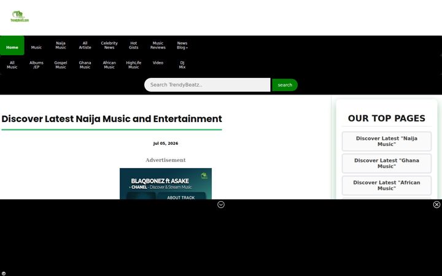Open Discover Latest "Ghana Music" top page
Image resolution: width=442 pixels, height=276 pixels.
387,163
